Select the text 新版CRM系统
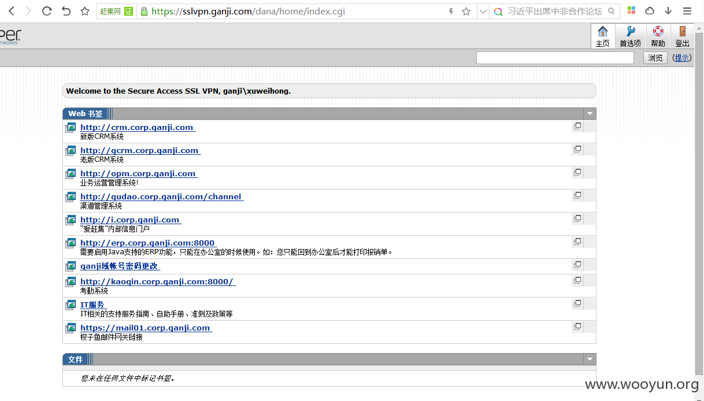 pyautogui.click(x=102, y=137)
